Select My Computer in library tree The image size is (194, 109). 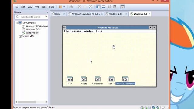[29, 23]
